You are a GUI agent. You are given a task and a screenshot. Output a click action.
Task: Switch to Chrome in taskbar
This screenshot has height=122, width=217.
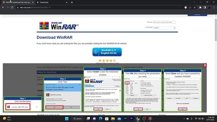[138, 119]
